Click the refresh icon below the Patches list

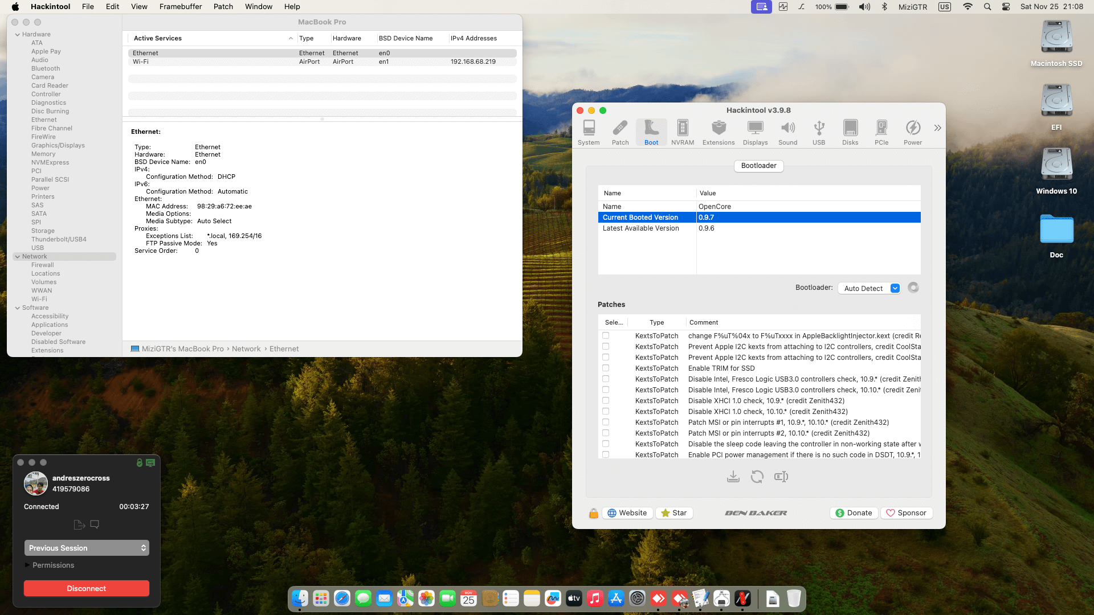pos(757,477)
